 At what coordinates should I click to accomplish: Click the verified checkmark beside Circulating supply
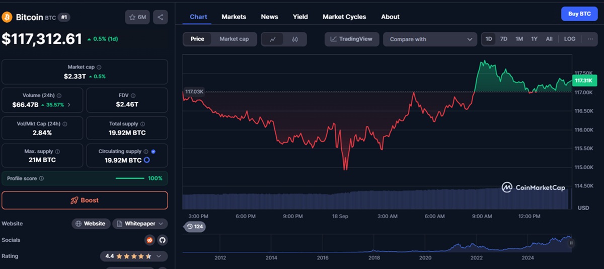click(x=153, y=152)
